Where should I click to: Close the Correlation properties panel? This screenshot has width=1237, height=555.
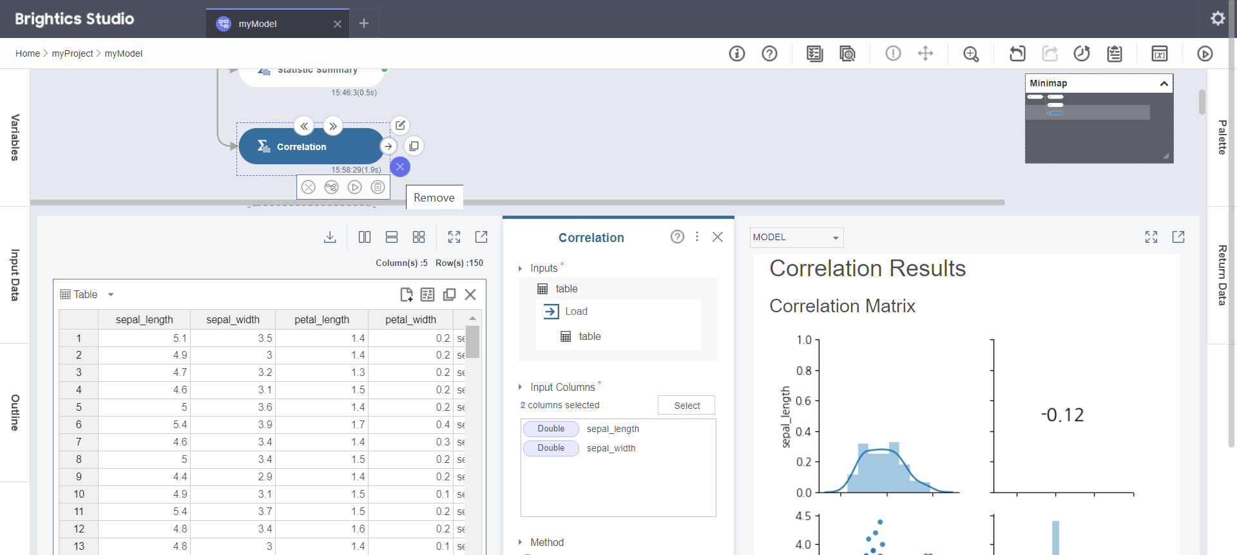[x=718, y=237]
